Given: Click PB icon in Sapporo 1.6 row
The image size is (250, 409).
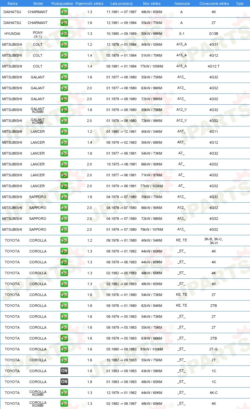Looking at the screenshot, I should click(64, 197).
